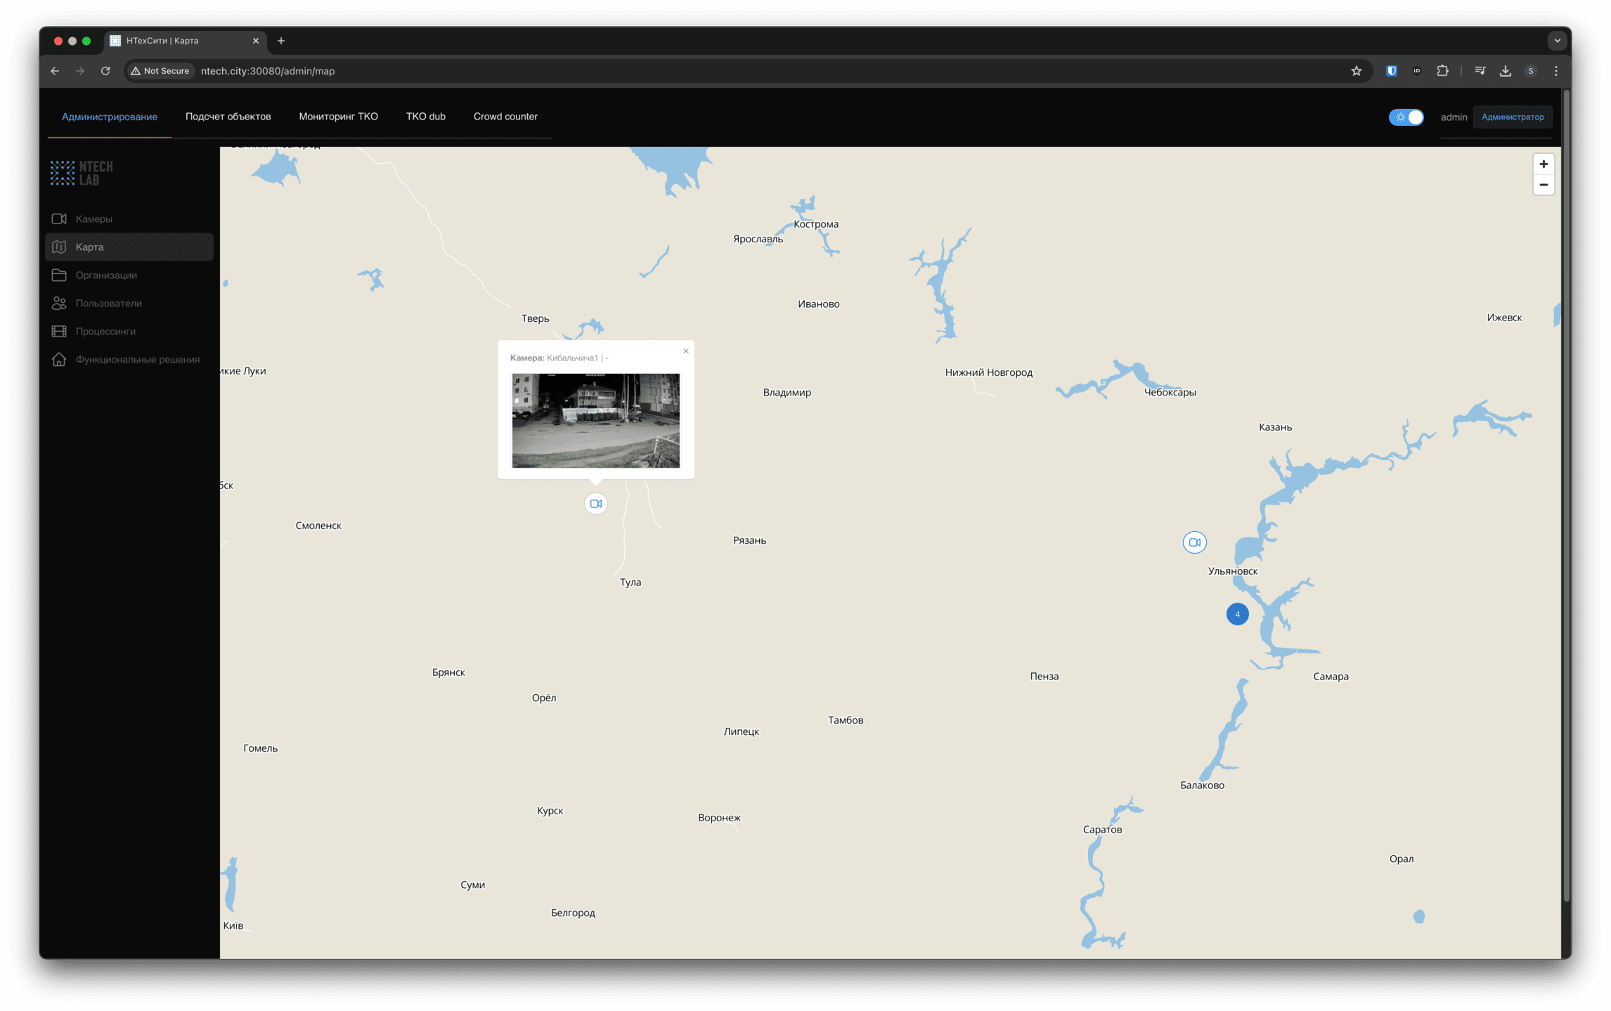This screenshot has width=1611, height=1011.
Task: Toggle the light/dark theme switch
Action: 1406,117
